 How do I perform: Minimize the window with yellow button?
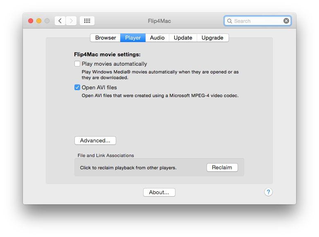pyautogui.click(x=39, y=21)
